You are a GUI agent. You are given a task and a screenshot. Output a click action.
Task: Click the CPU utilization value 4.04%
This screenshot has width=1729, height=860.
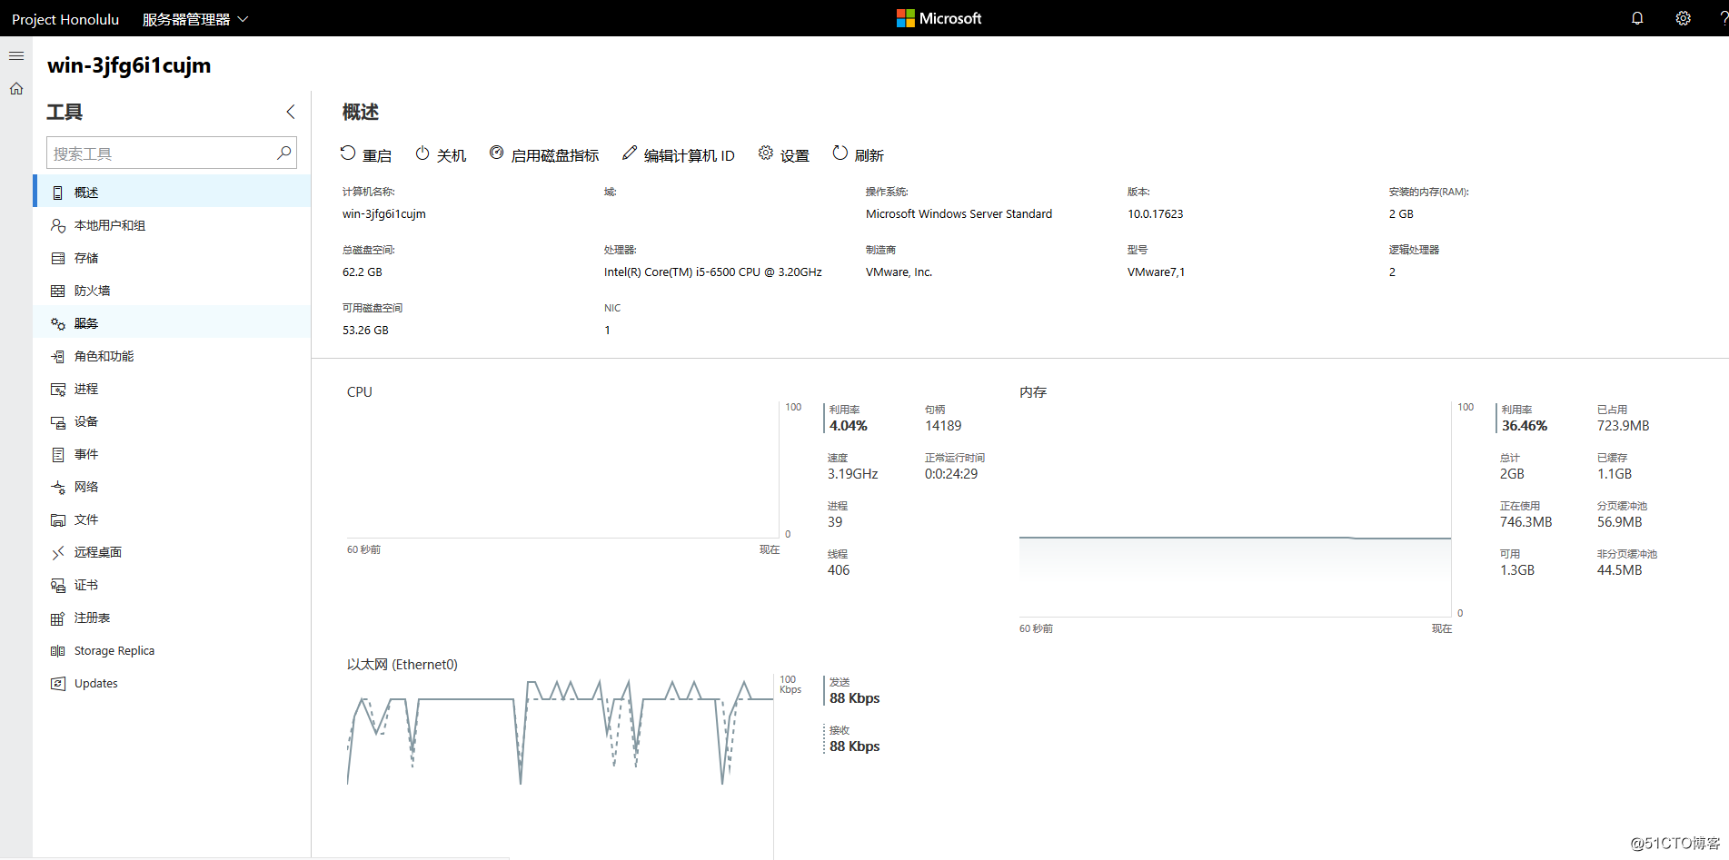(x=848, y=426)
